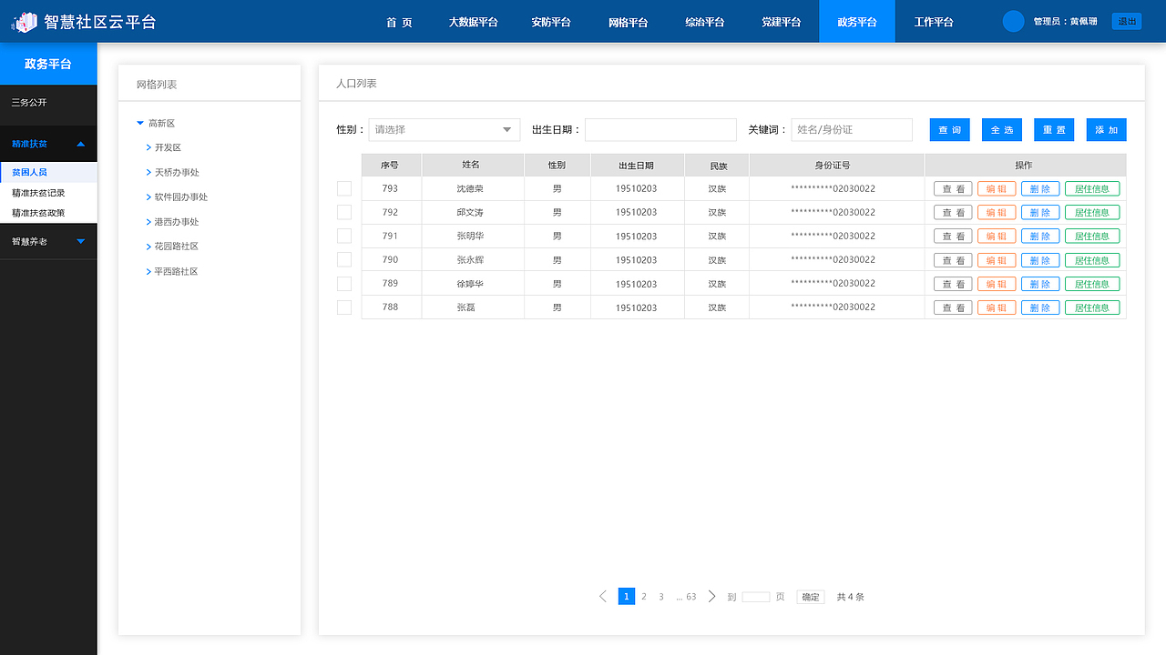
Task: Check the checkbox for row 790 张永辉
Action: click(x=344, y=259)
